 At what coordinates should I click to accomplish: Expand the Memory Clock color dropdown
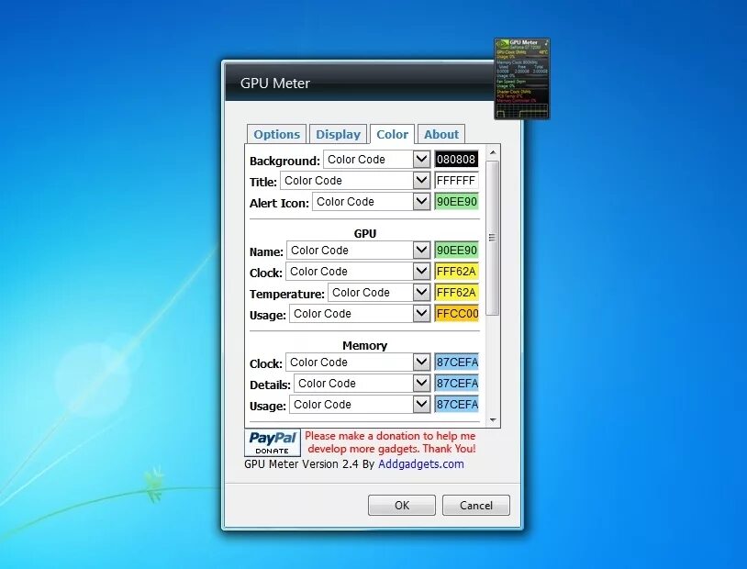[x=358, y=363]
